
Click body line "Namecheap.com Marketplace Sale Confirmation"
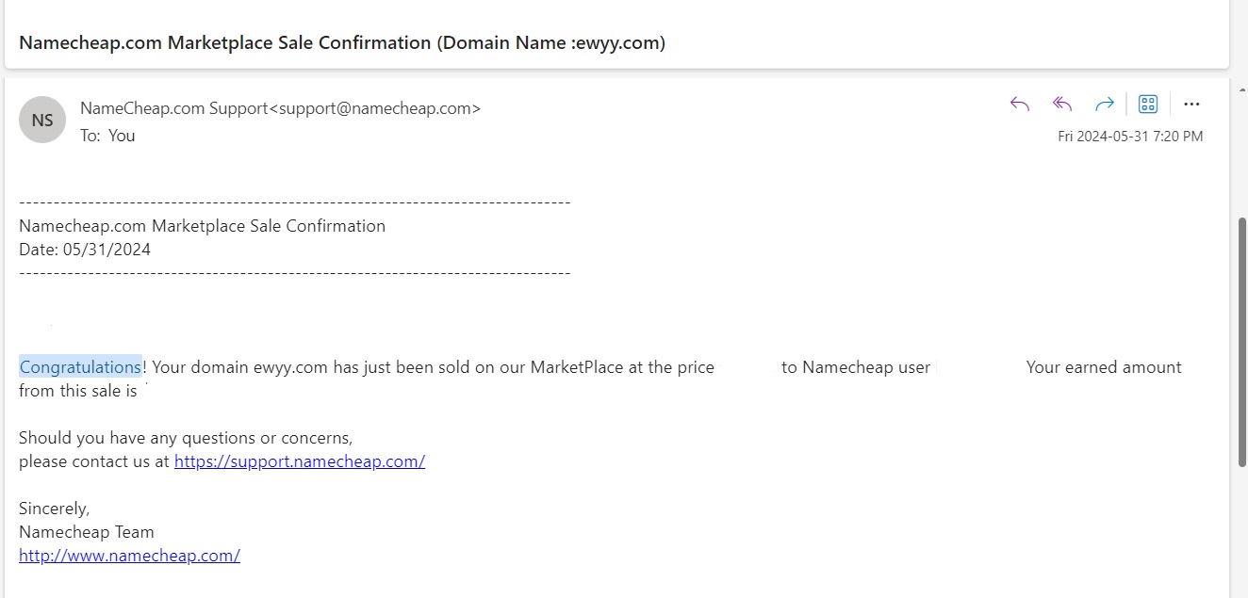202,226
